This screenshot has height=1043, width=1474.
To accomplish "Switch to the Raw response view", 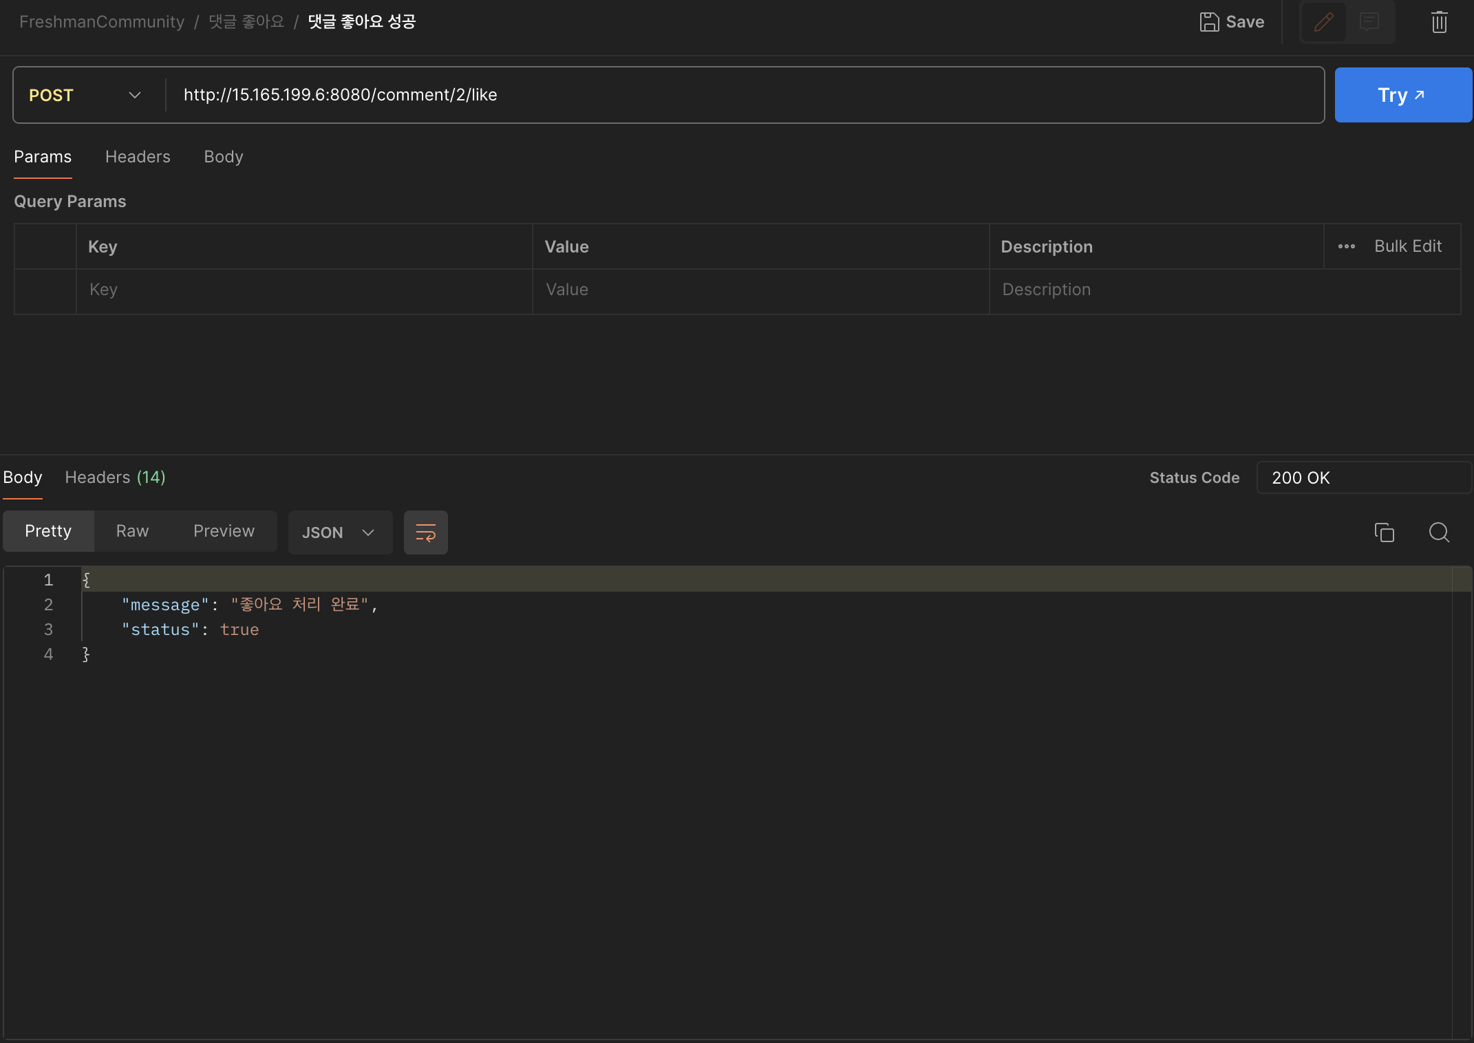I will pyautogui.click(x=132, y=531).
